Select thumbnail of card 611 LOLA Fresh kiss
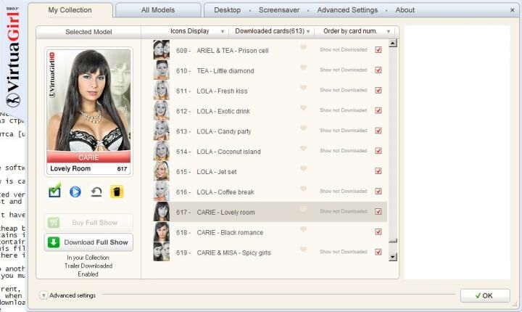The image size is (522, 312). pos(162,90)
